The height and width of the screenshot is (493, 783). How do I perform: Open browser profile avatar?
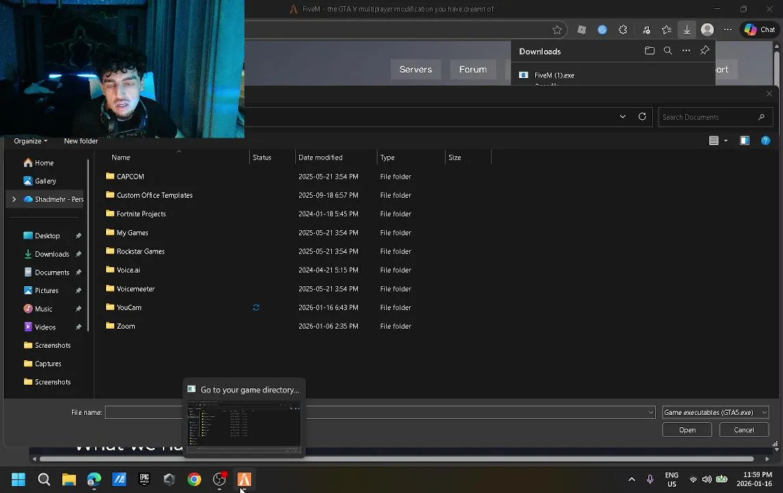[707, 30]
